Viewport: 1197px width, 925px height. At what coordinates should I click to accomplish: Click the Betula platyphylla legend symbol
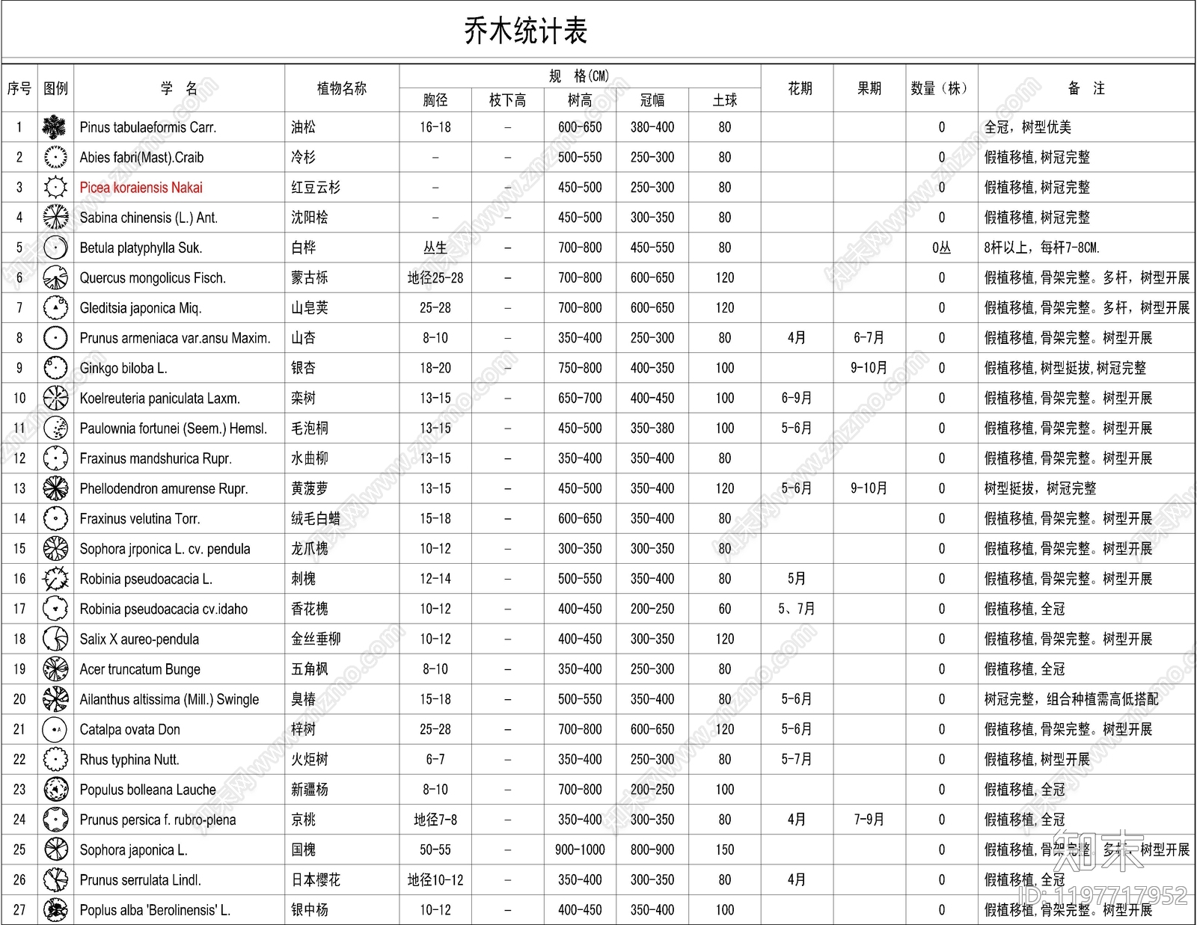coord(55,248)
